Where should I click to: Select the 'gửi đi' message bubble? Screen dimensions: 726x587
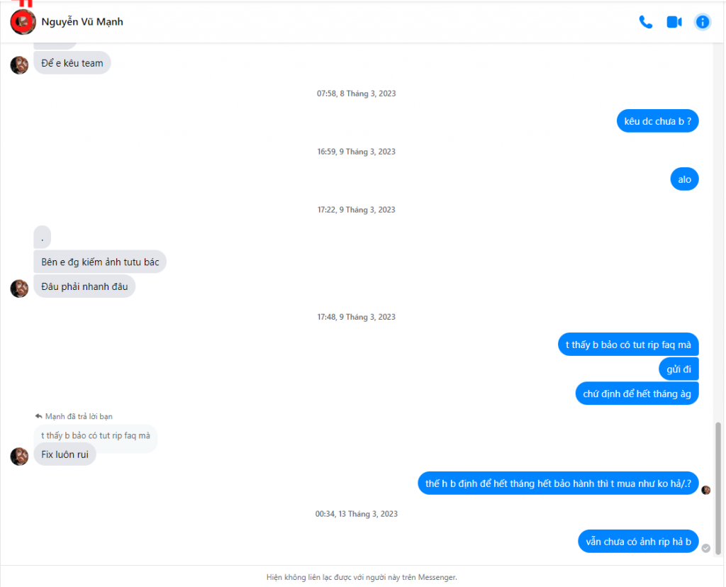(x=678, y=369)
